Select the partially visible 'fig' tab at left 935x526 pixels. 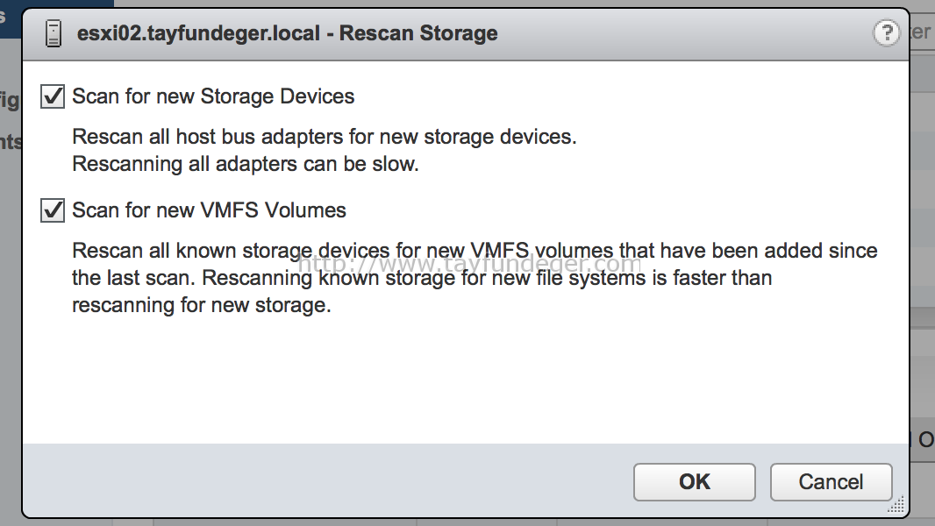click(x=10, y=100)
